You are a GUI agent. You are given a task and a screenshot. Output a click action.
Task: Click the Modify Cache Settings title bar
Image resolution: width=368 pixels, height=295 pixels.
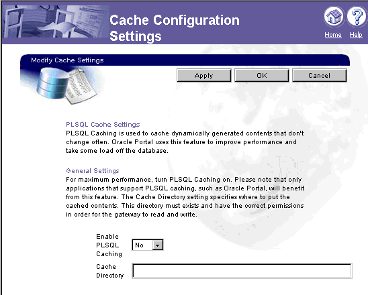click(185, 60)
